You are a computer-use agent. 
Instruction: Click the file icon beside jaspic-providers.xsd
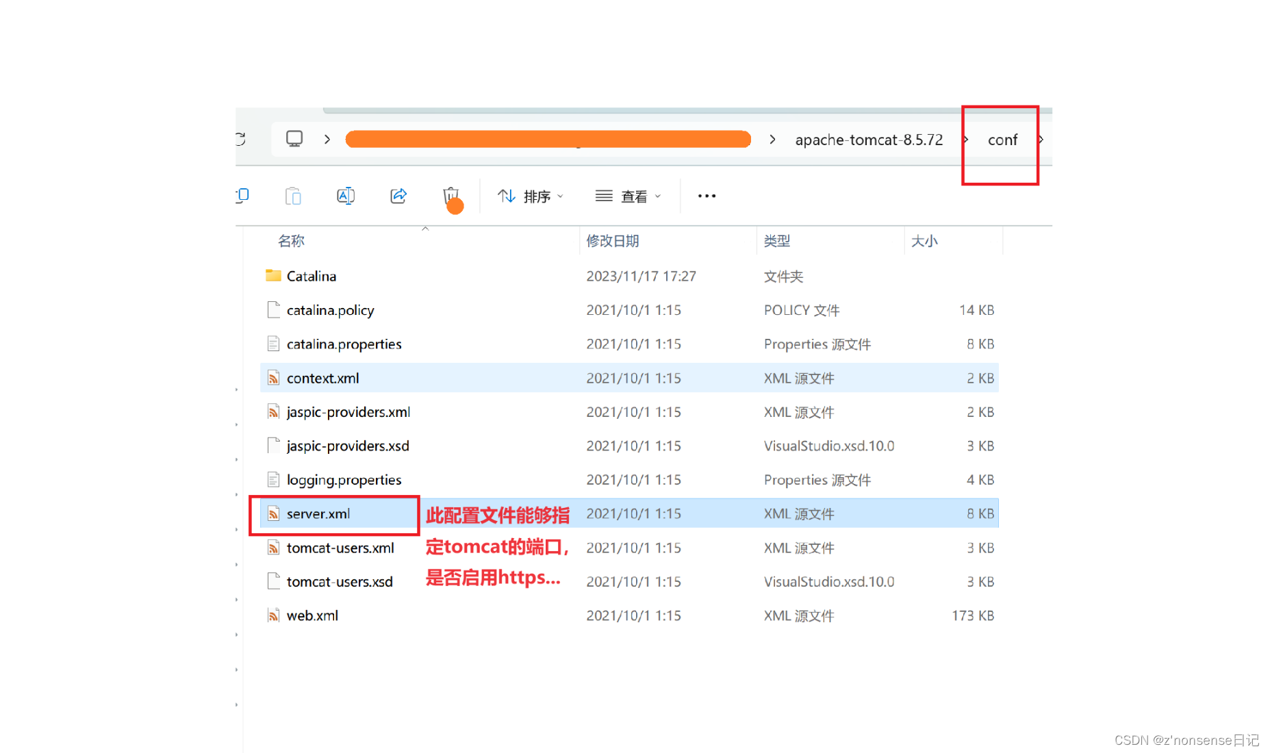click(273, 446)
